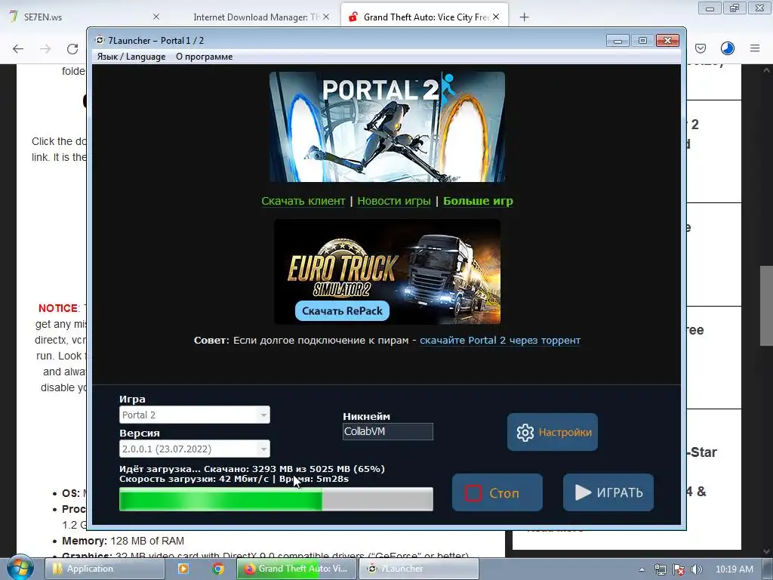This screenshot has height=580, width=773.
Task: Click the volume speaker tray icon
Action: 697,569
